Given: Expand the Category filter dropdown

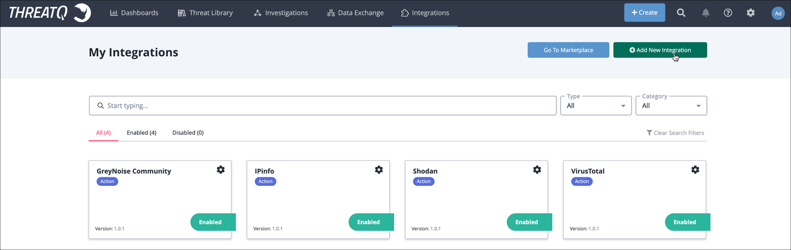Looking at the screenshot, I should [x=671, y=106].
